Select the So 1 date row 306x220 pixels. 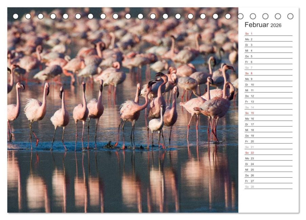coord(269,34)
